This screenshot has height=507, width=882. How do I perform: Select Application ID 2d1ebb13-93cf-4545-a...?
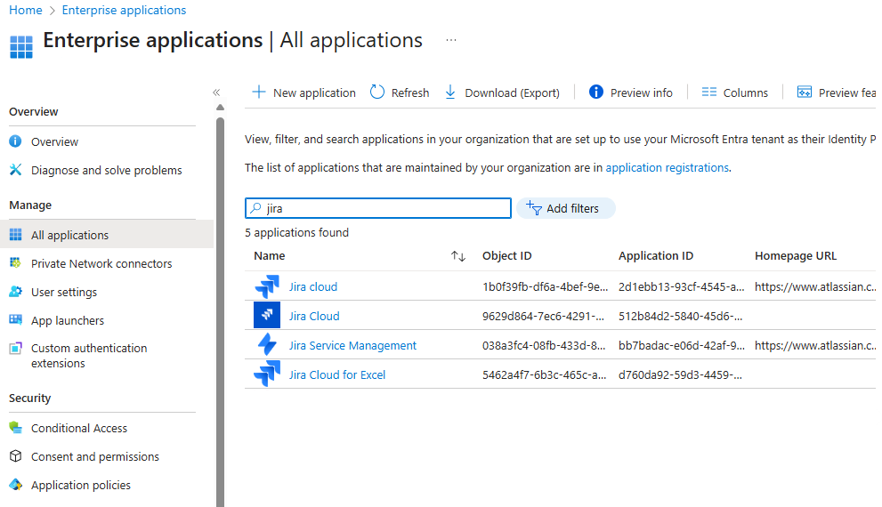coord(681,286)
